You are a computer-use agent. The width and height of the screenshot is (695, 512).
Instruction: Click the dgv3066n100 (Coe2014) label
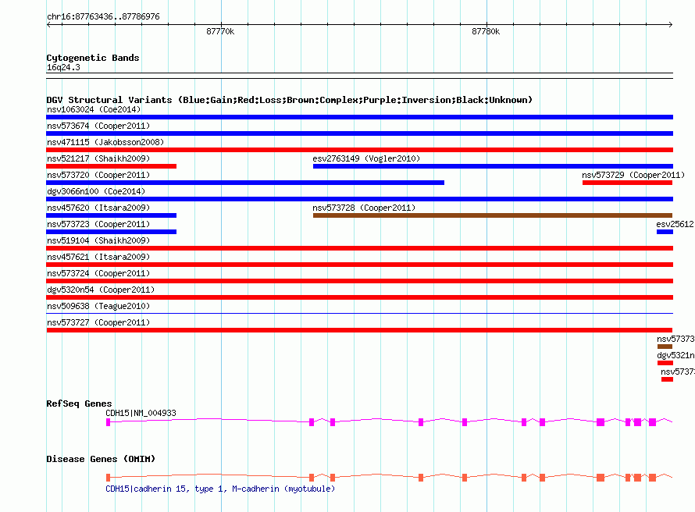(96, 191)
